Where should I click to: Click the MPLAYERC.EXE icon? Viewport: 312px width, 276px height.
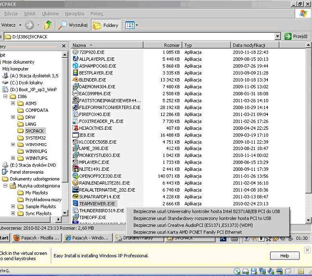pos(76,162)
